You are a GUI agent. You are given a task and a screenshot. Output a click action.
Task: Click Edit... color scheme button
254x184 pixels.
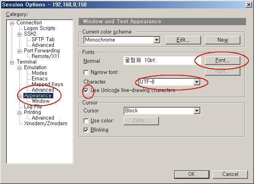coord(183,40)
